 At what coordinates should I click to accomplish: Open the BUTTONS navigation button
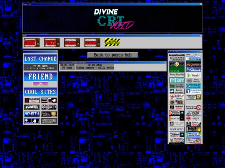pyautogui.click(x=92, y=42)
